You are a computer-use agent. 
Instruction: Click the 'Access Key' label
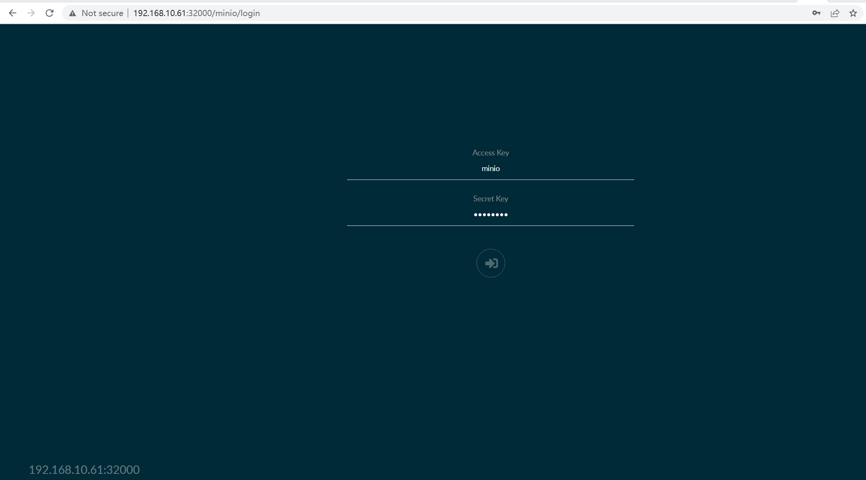[491, 153]
